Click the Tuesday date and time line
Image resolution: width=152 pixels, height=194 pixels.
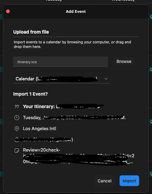coord(74,118)
